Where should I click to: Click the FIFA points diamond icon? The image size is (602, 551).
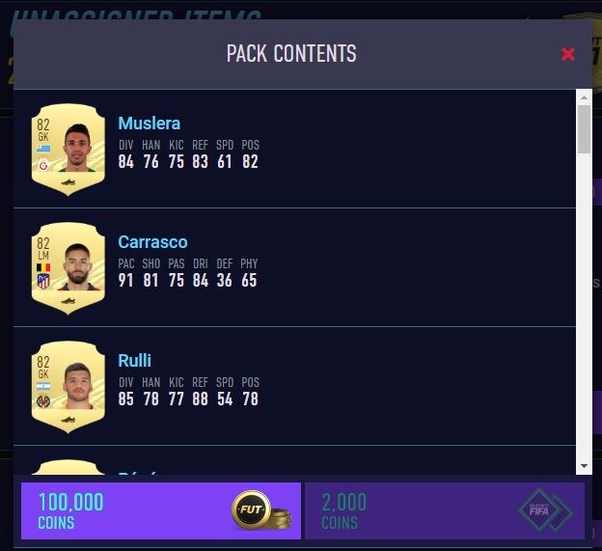544,510
